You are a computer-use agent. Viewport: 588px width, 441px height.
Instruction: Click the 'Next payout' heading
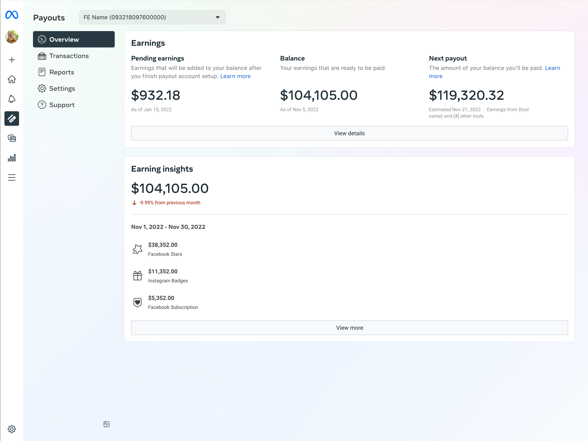point(448,58)
